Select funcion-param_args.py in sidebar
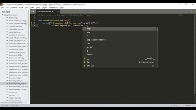The height and width of the screenshot is (110, 196). click(18, 83)
